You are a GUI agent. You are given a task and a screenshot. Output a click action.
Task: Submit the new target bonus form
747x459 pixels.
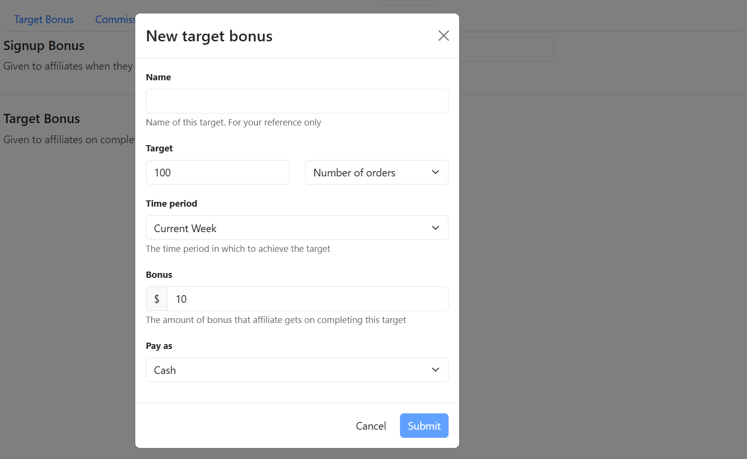[424, 426]
